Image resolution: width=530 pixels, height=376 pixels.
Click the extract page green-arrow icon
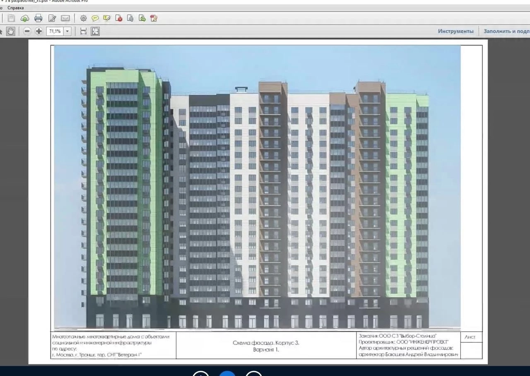tap(142, 18)
